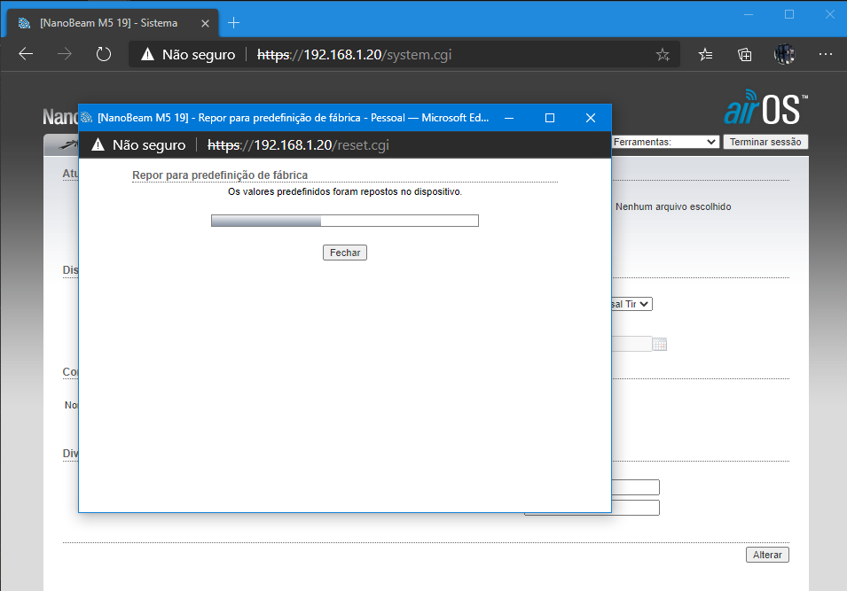Expand the partially hidden timezone dropdown
847x591 pixels.
tap(631, 304)
